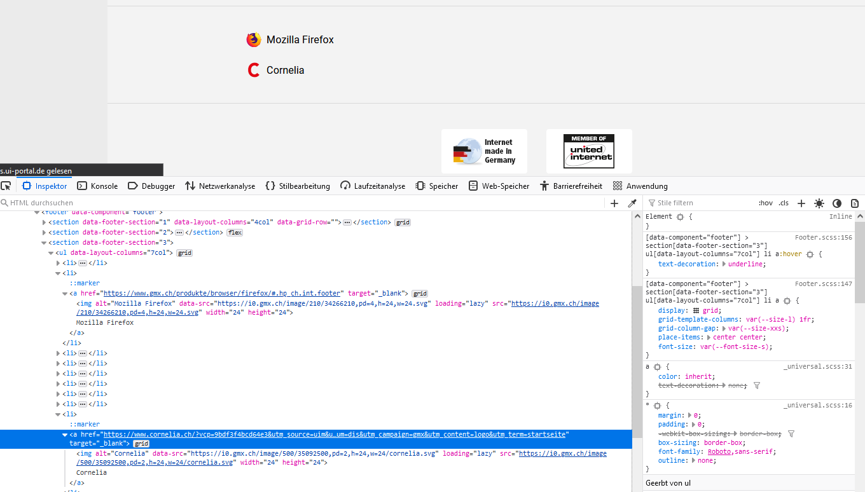The height and width of the screenshot is (492, 865).
Task: Click the plus icon to create new node
Action: [x=614, y=203]
